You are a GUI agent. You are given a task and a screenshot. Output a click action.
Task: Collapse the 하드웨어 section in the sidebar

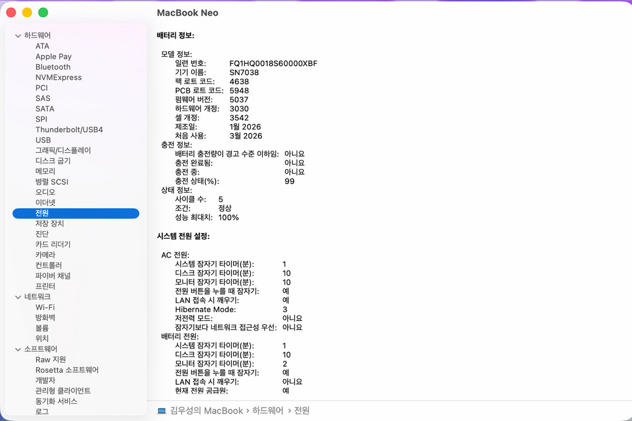[x=18, y=35]
